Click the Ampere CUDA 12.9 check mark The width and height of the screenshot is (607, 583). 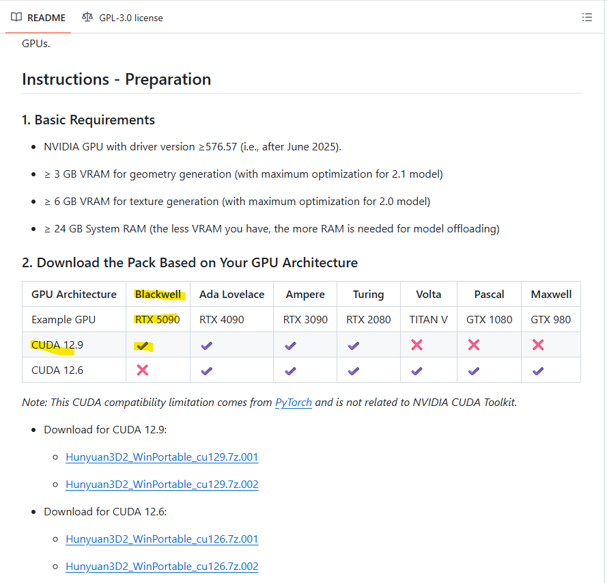coord(290,346)
